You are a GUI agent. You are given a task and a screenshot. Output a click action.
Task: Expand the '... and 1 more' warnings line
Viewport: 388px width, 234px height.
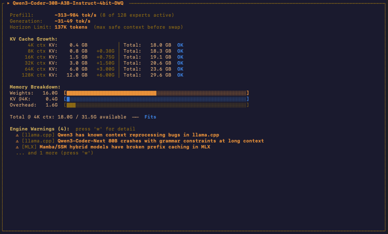click(x=54, y=153)
